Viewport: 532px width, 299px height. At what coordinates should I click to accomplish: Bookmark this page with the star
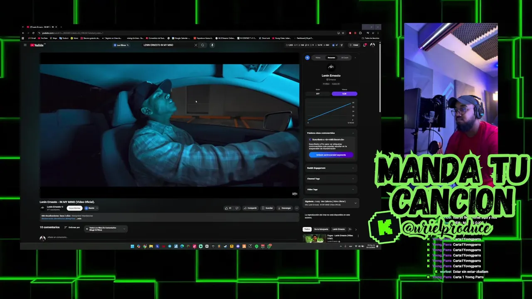(343, 33)
